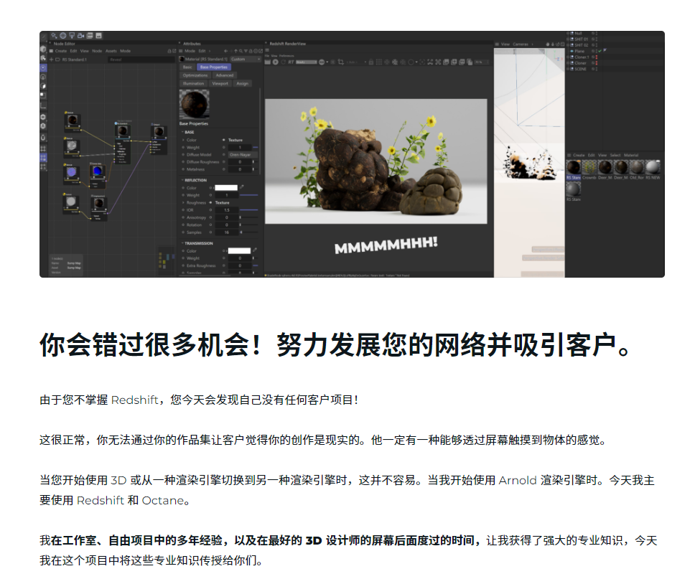
Task: Open the Cameras menu in viewport
Action: click(521, 44)
